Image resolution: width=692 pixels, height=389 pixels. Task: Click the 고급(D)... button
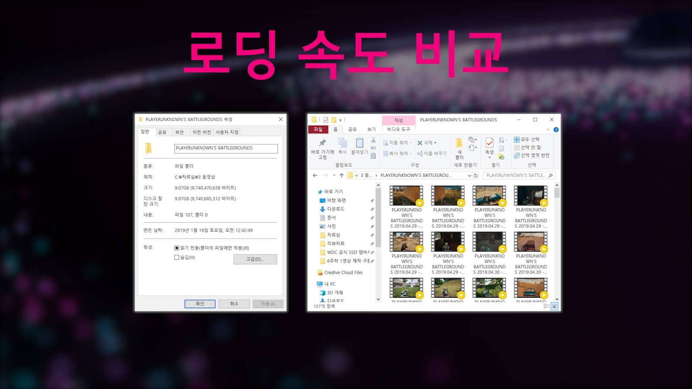pos(255,259)
